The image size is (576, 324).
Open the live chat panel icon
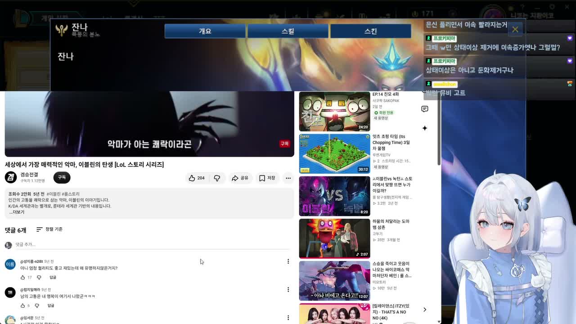click(424, 109)
